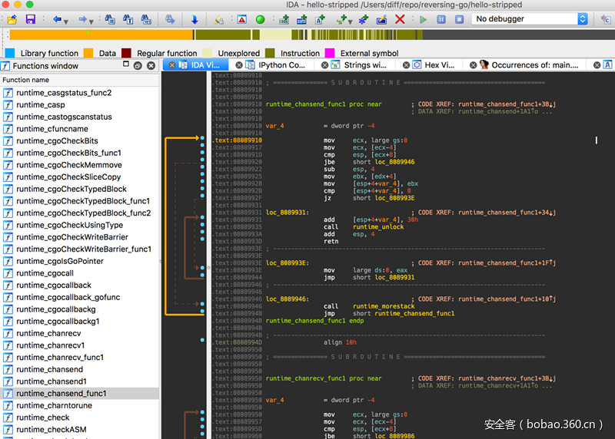
Task: Close the Functions window panel
Action: pyautogui.click(x=151, y=66)
